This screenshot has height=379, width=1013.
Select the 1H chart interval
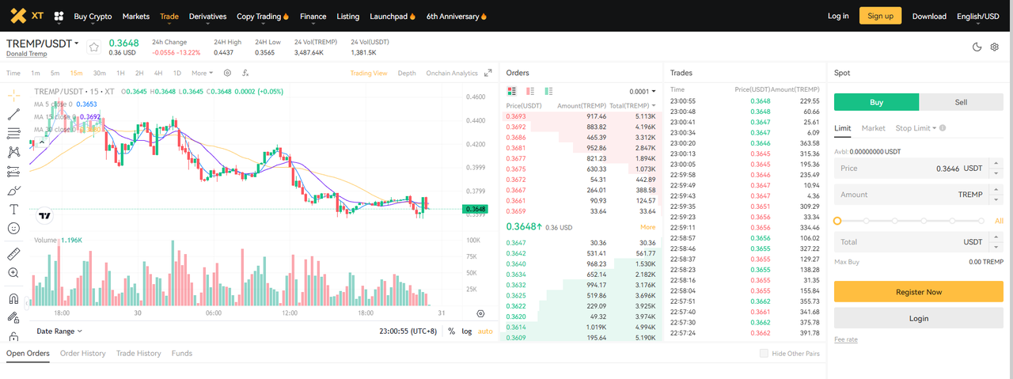(x=121, y=73)
